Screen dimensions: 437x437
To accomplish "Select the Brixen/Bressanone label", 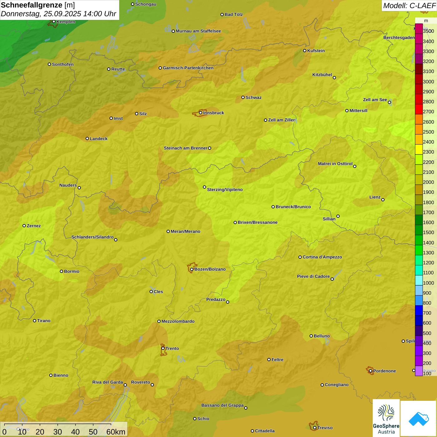I will click(x=258, y=222).
